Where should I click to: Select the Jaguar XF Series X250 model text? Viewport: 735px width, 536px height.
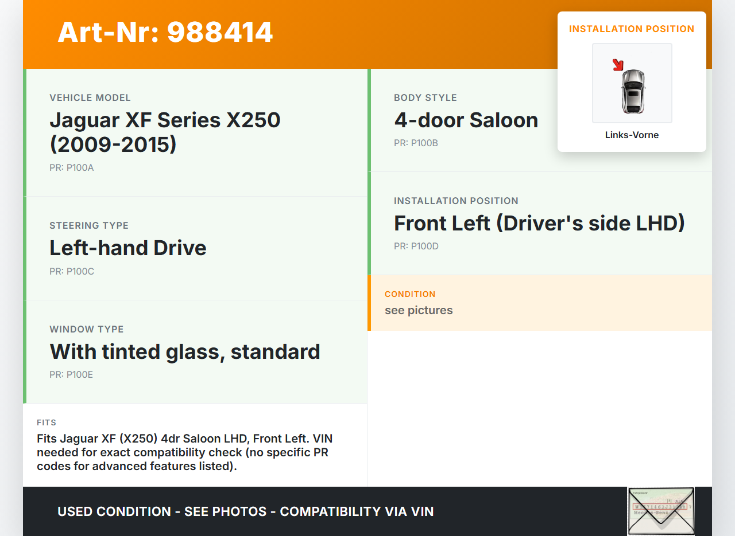(165, 132)
